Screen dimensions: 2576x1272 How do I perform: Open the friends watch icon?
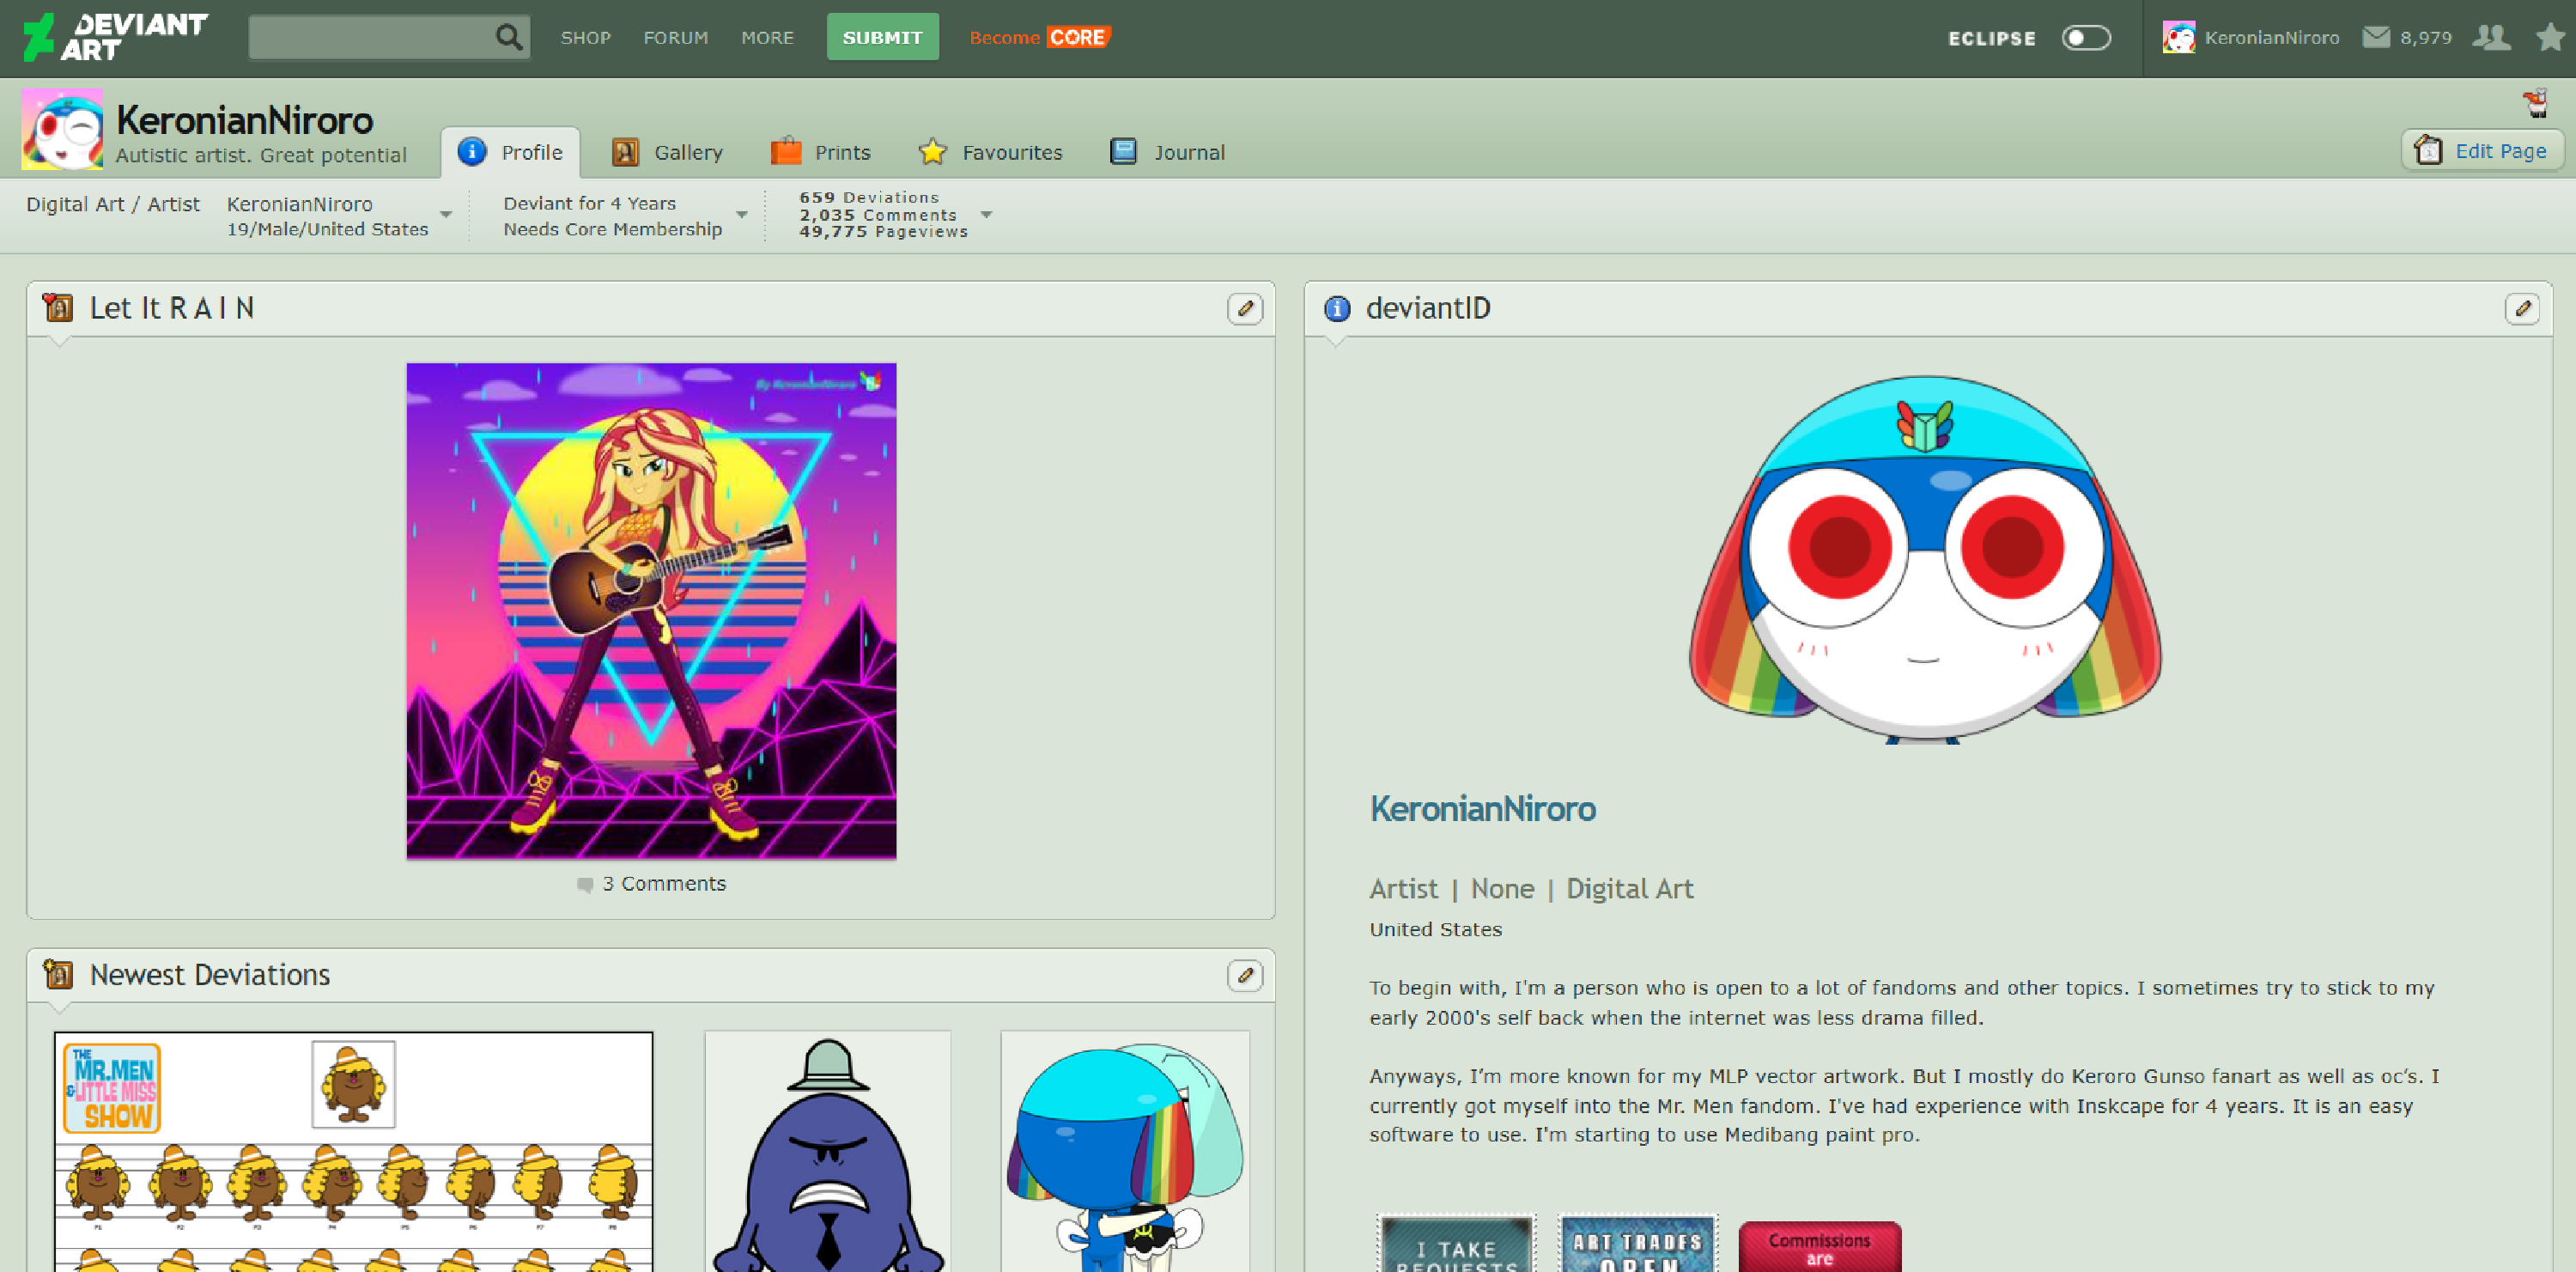(2490, 38)
